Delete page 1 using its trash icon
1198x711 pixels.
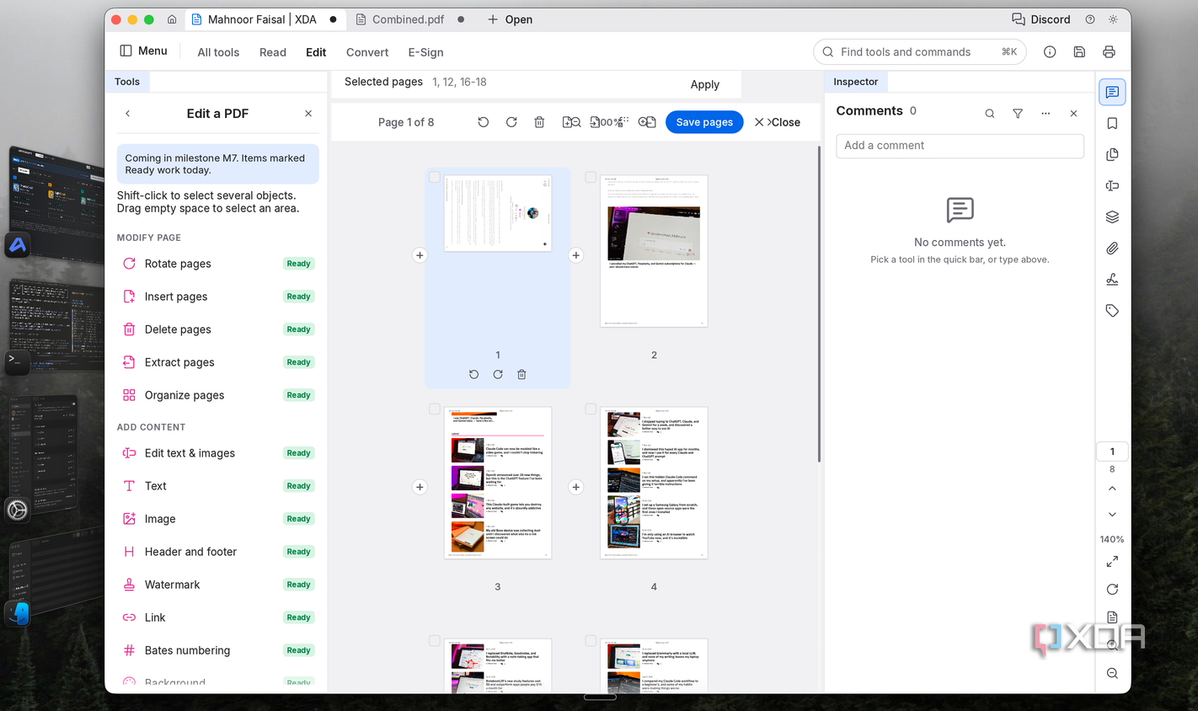(x=521, y=374)
